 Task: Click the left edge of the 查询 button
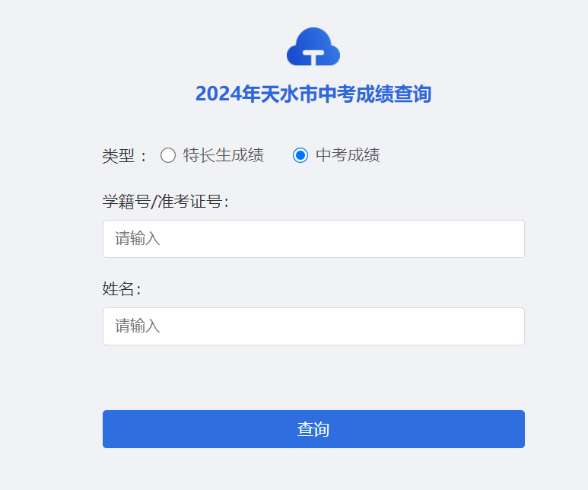(x=109, y=429)
